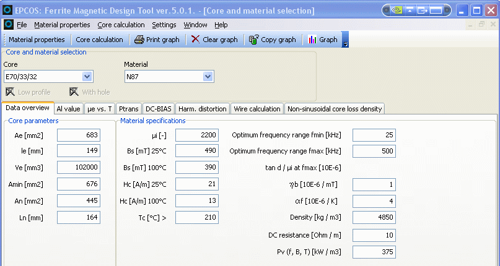500x266 pixels.
Task: Toggle the With hole checkbox
Action: (74, 92)
